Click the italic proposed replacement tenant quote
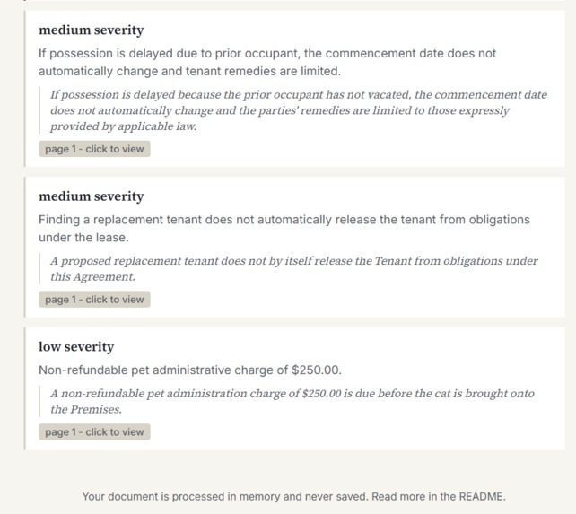The image size is (576, 514). (294, 268)
